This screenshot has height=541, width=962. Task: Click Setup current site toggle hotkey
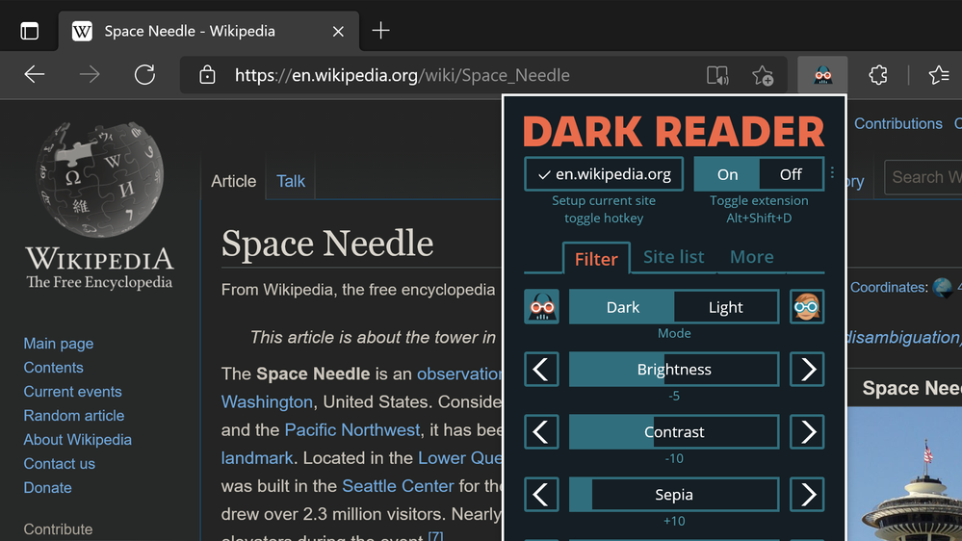[604, 209]
